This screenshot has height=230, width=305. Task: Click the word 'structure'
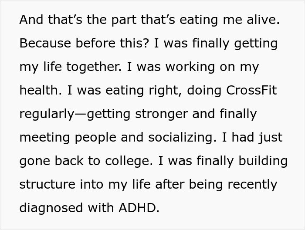(x=47, y=185)
